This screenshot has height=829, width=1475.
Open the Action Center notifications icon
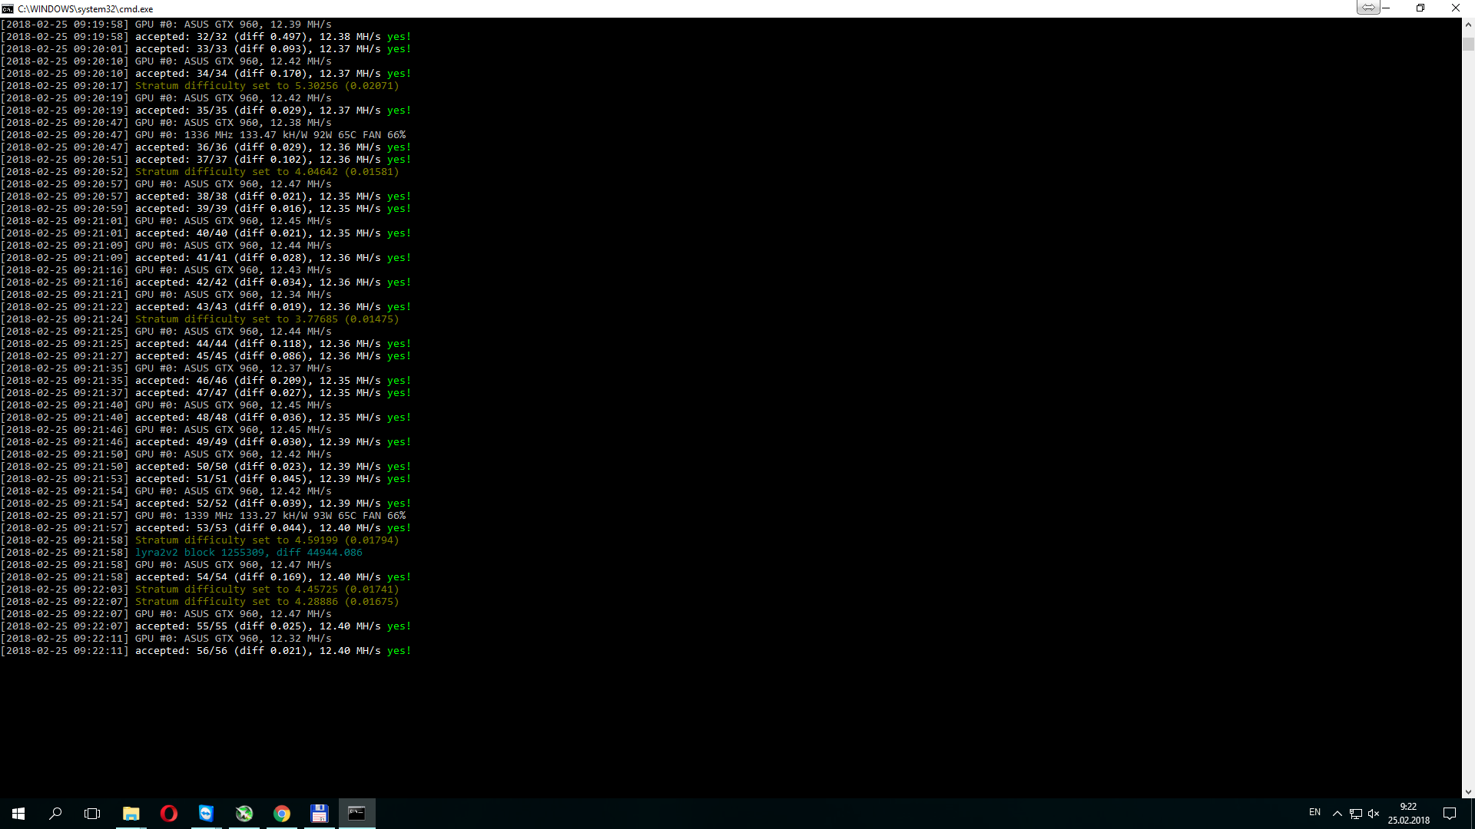(x=1450, y=814)
